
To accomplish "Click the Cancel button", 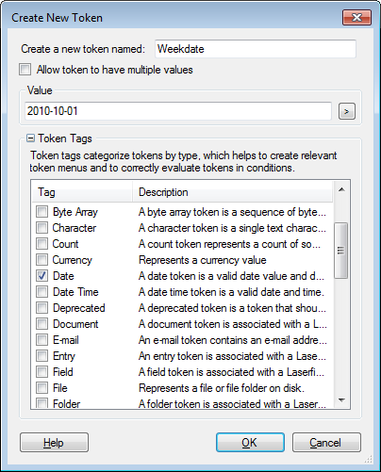I will click(326, 443).
